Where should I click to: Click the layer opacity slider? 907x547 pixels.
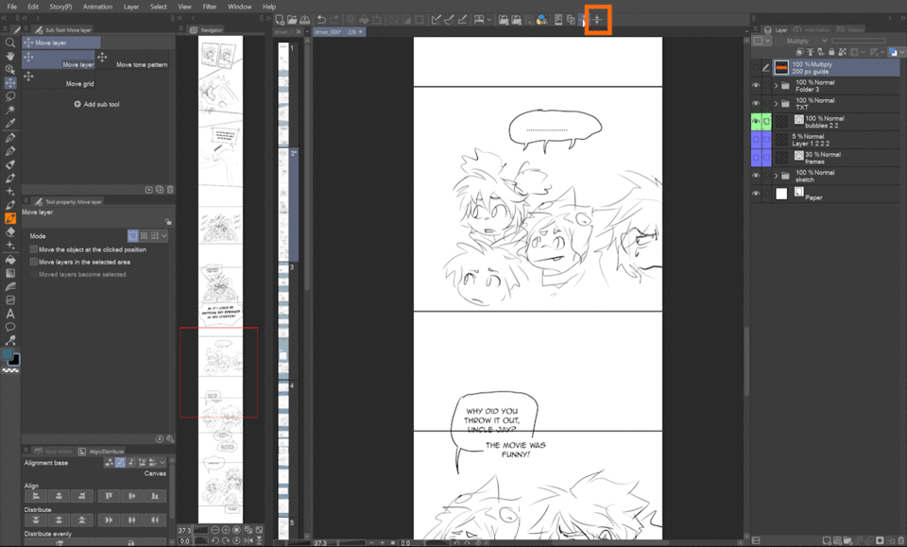tap(859, 41)
